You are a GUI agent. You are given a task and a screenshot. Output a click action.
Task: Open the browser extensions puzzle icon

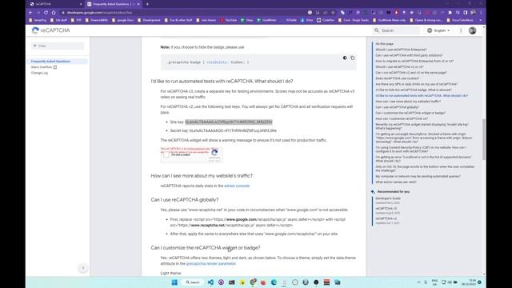tap(450, 13)
